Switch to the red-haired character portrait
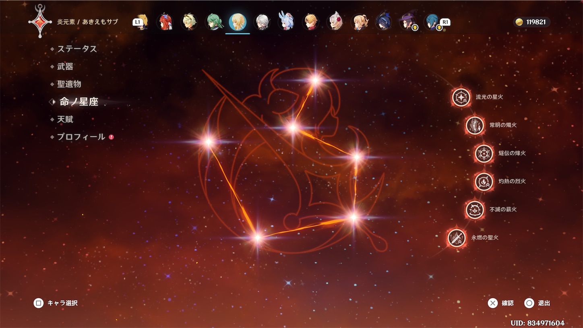 coord(165,22)
